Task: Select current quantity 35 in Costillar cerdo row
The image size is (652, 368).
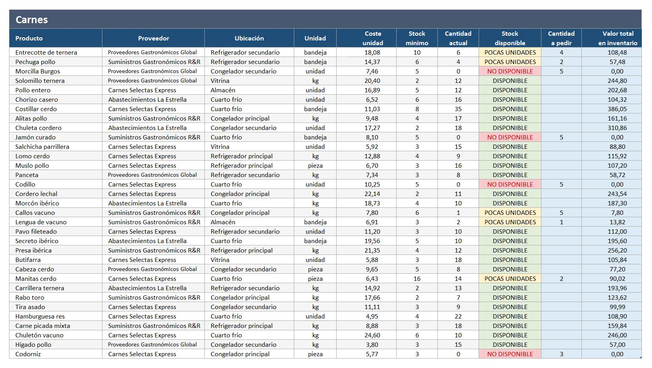Action: [x=458, y=109]
